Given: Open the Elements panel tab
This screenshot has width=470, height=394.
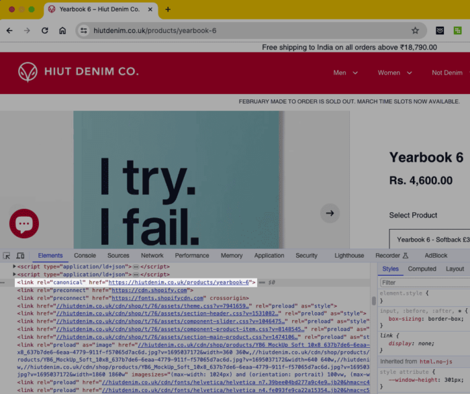Looking at the screenshot, I should [x=50, y=256].
